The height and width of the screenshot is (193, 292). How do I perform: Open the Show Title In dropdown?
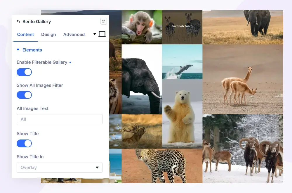click(60, 168)
